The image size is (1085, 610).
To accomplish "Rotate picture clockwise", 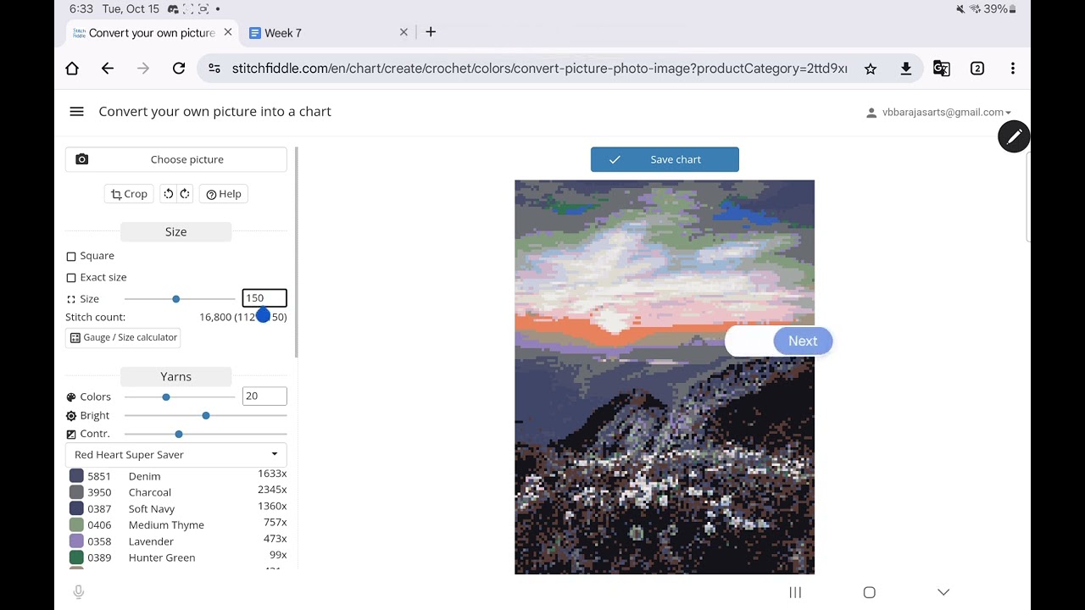I will (x=185, y=194).
